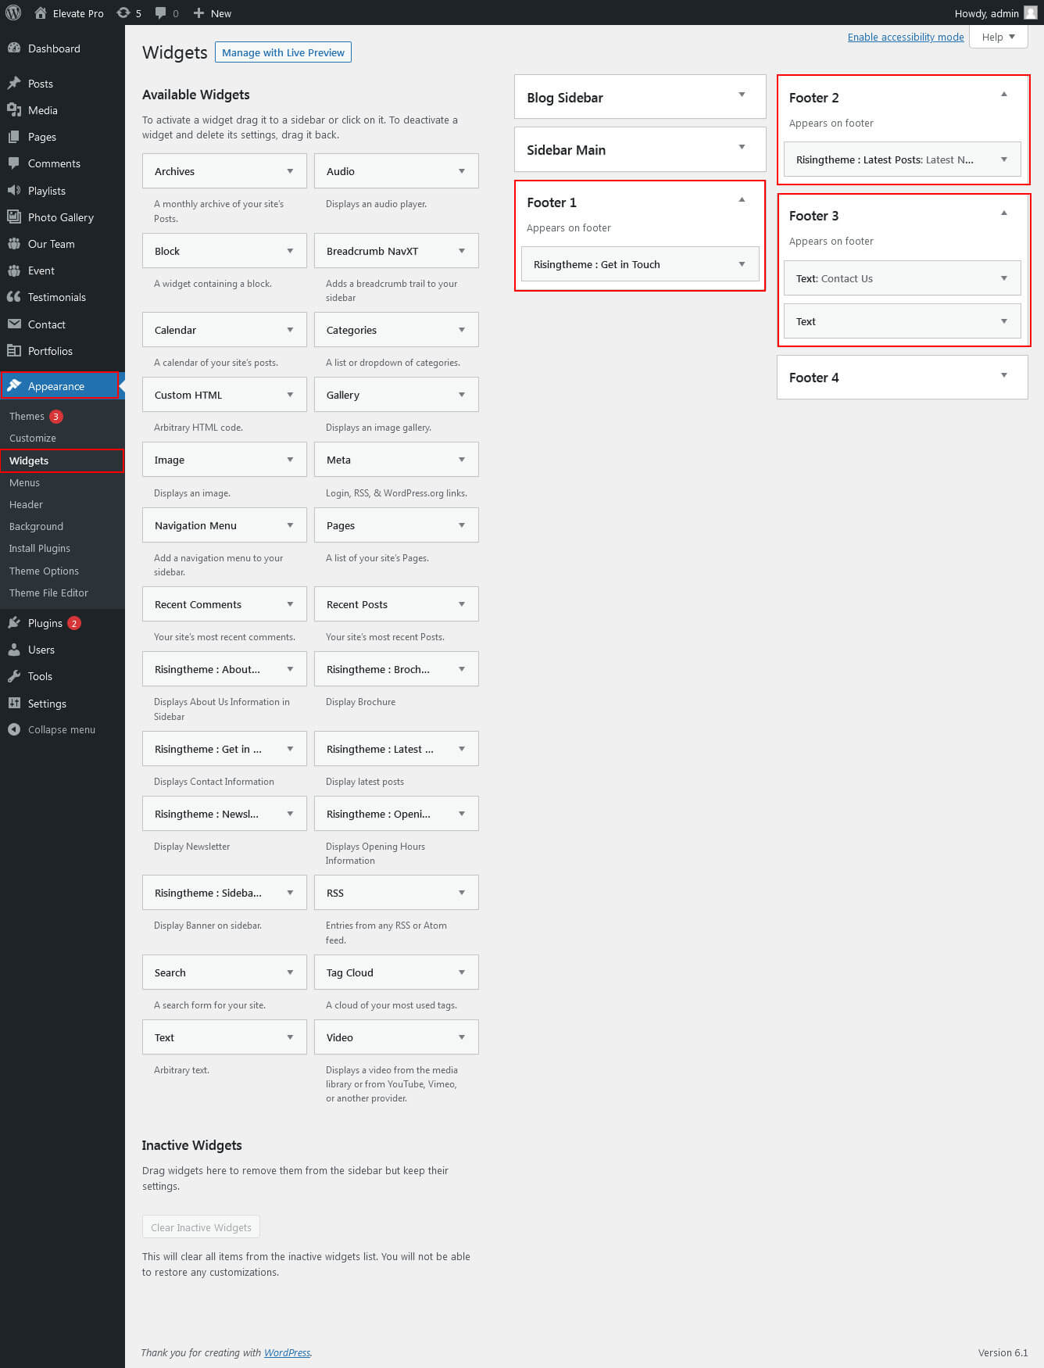Open the updates icon showing 5
Image resolution: width=1044 pixels, height=1368 pixels.
click(x=123, y=13)
